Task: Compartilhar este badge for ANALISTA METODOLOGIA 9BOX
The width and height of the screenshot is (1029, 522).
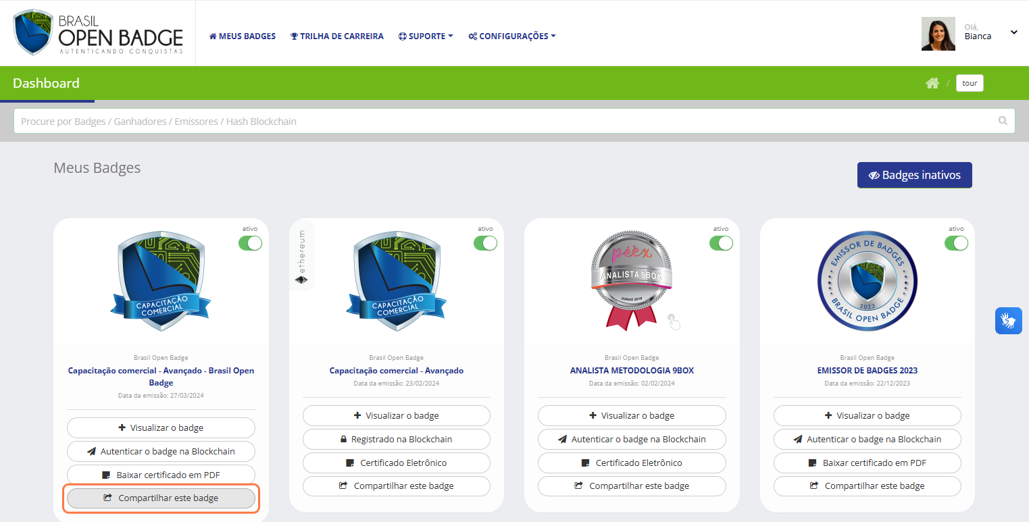Action: pyautogui.click(x=632, y=486)
